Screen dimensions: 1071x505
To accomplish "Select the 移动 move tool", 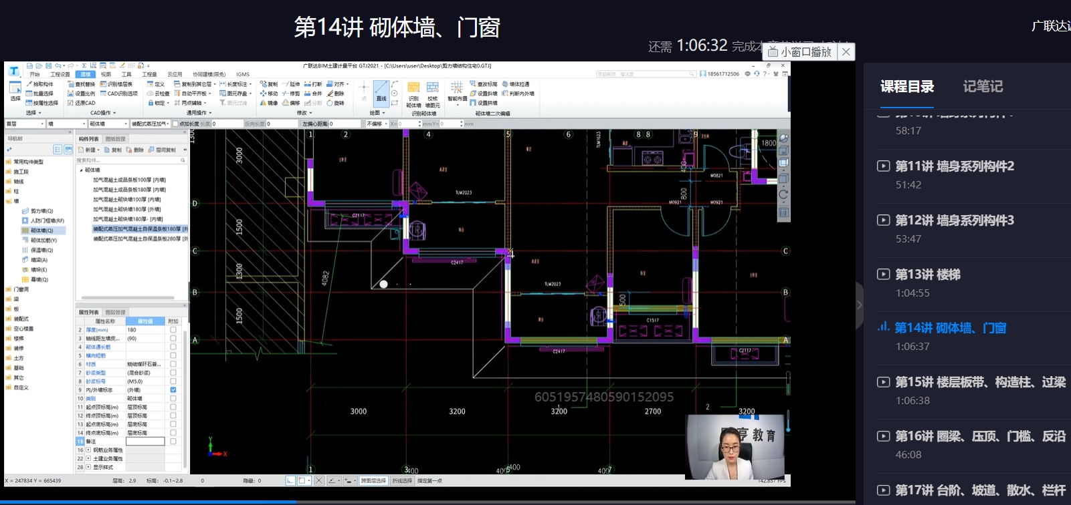I will pos(269,94).
